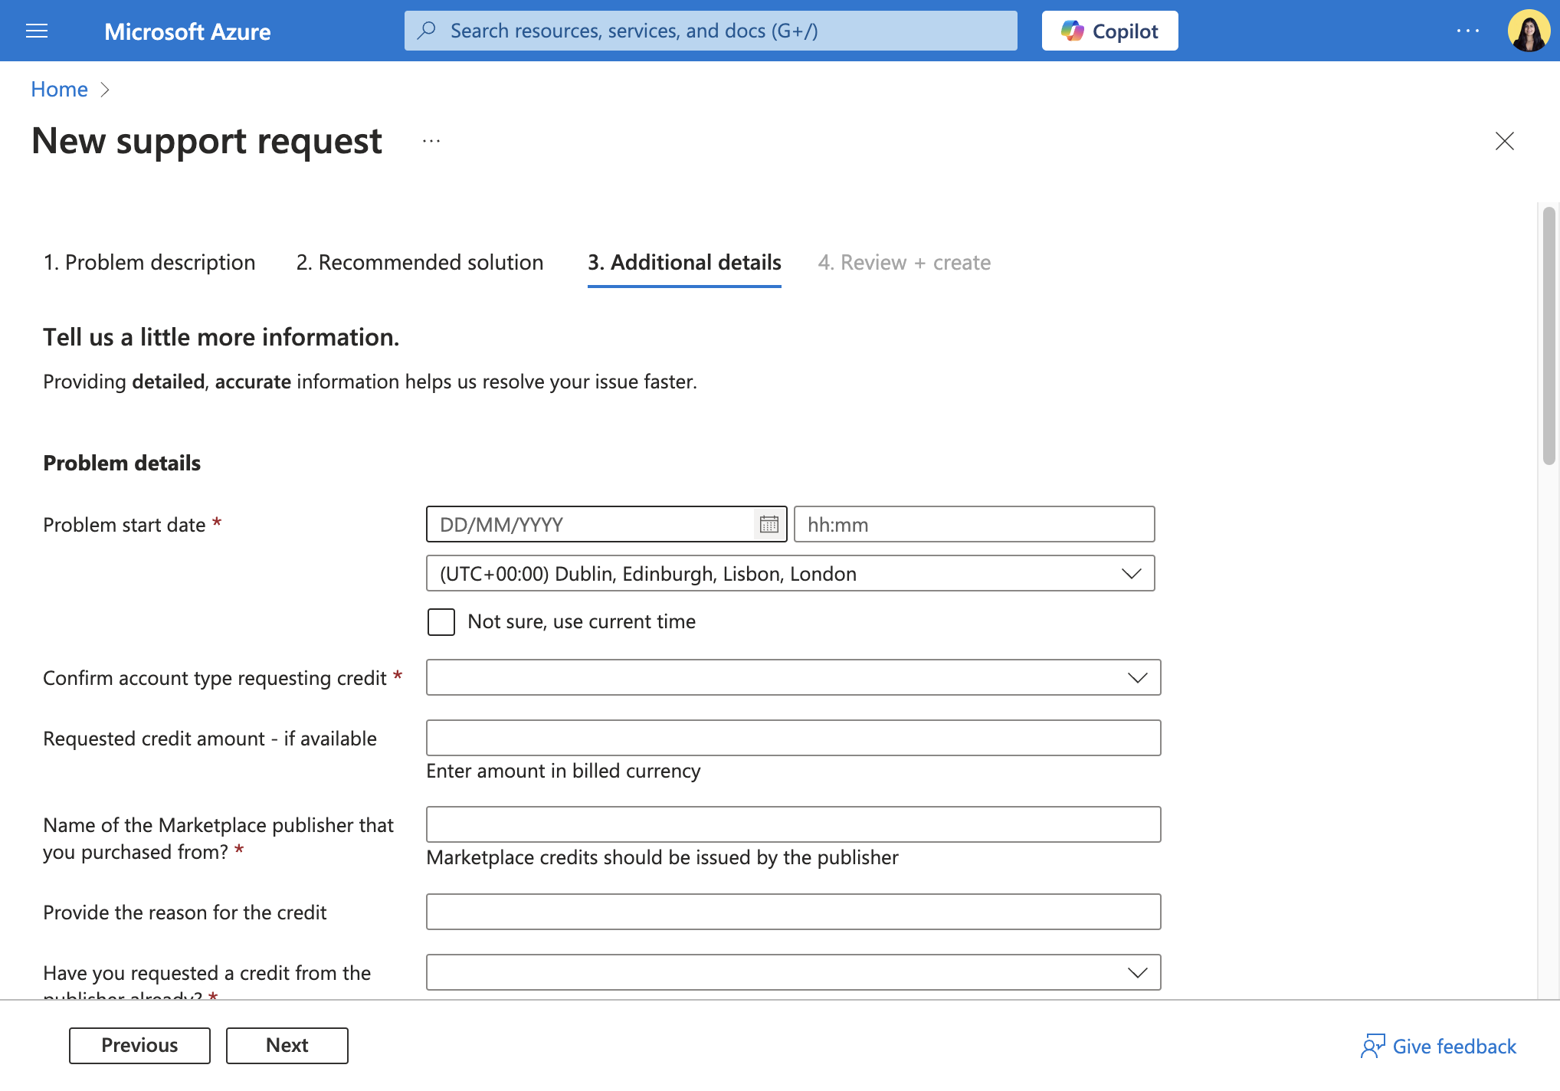Click the Marketplace publisher name field

coord(793,824)
